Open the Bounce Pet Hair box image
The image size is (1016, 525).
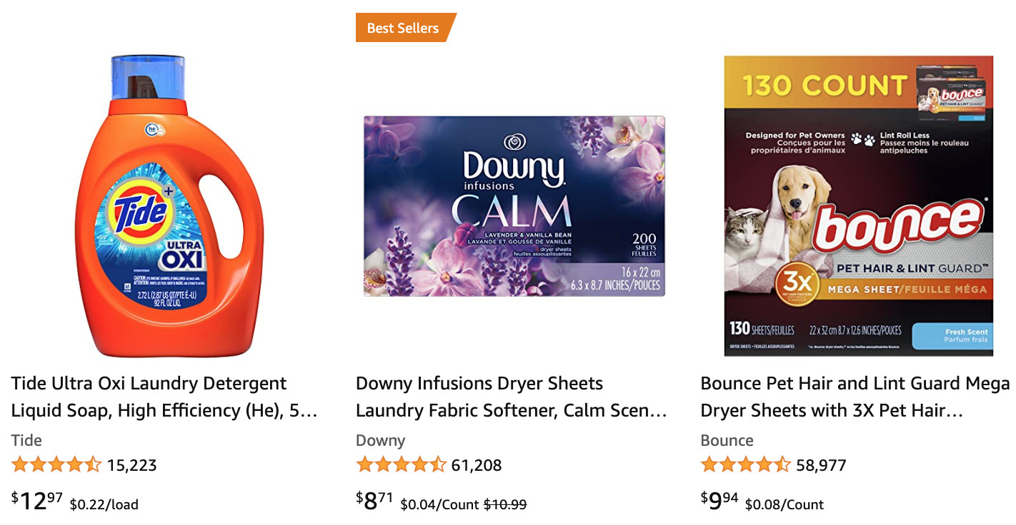point(858,206)
